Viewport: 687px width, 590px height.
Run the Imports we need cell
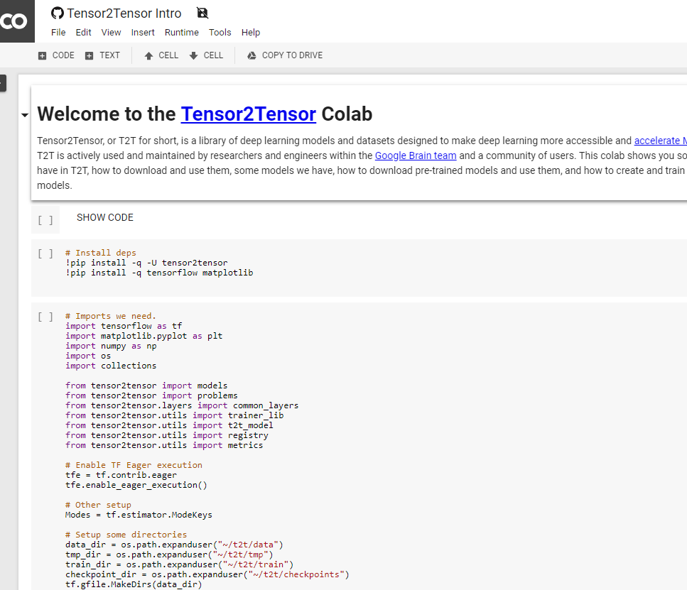pos(45,317)
